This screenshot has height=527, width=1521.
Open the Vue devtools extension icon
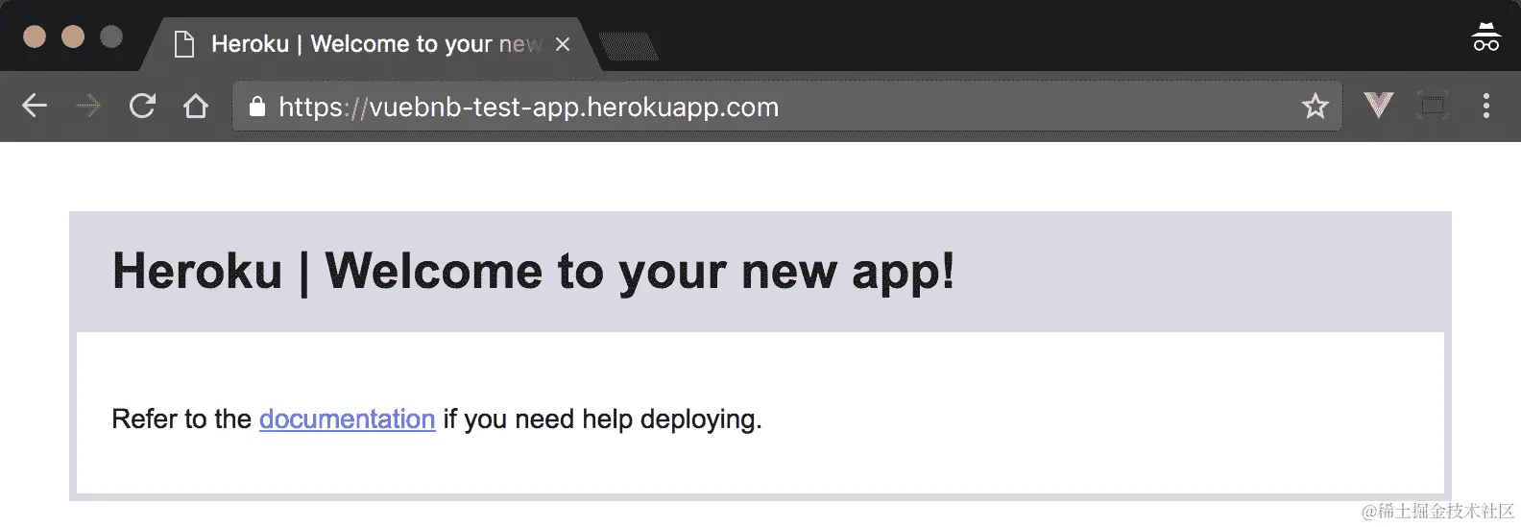(1378, 105)
